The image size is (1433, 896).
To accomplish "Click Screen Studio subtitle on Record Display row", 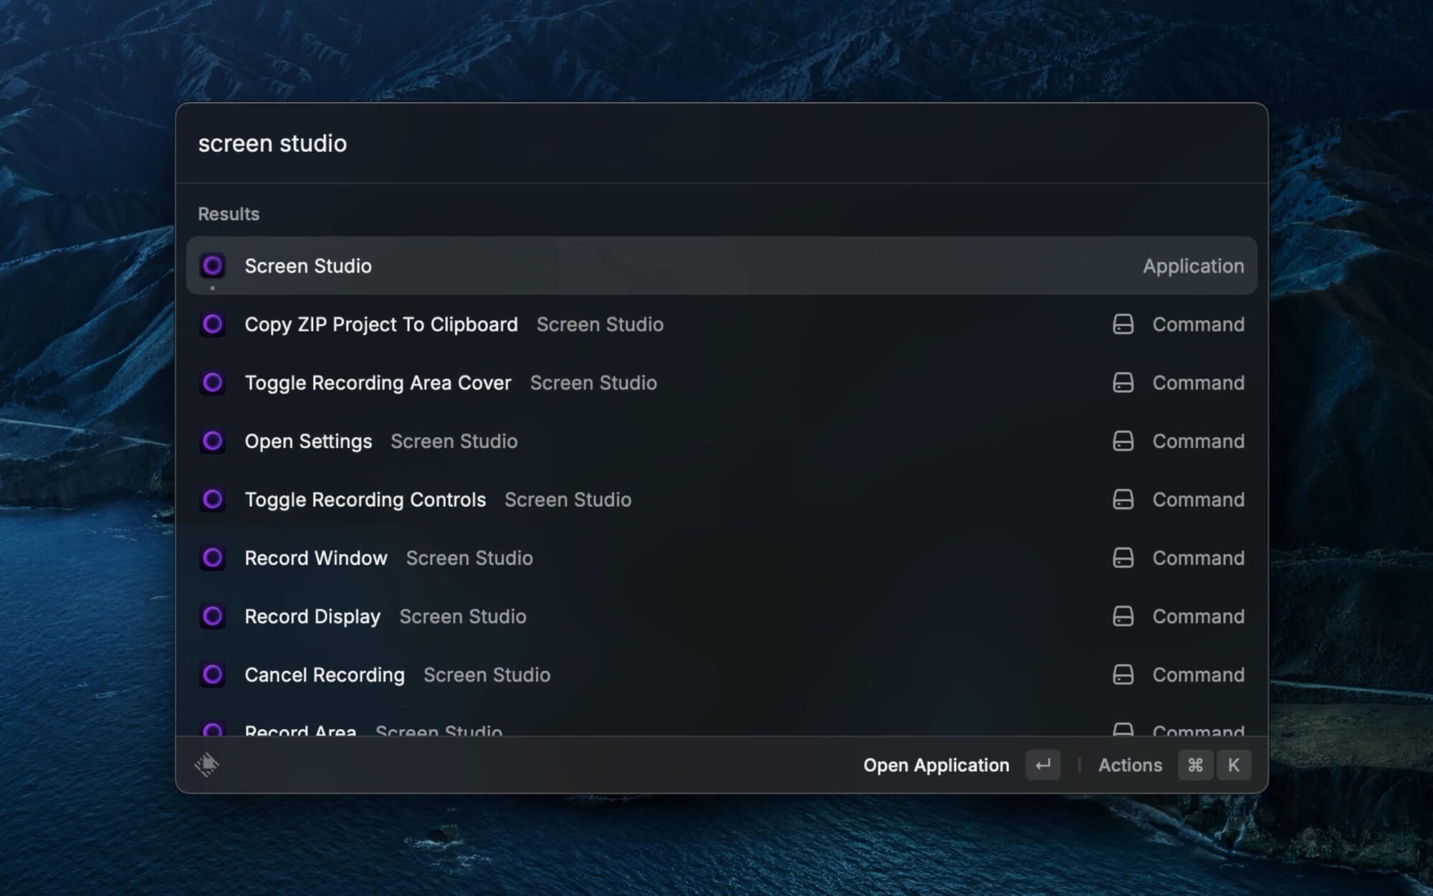I will (463, 616).
